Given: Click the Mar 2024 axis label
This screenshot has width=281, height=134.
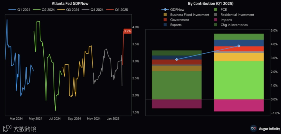Looking at the screenshot, I should 16,119.
